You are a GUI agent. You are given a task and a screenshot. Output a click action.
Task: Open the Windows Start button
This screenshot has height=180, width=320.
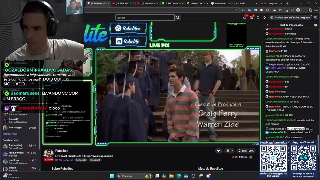coord(112,176)
